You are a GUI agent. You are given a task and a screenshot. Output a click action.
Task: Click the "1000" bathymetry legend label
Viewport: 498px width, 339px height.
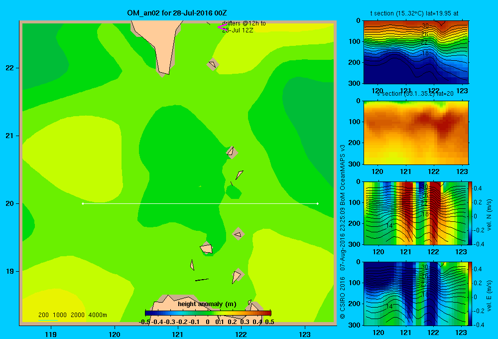point(60,315)
